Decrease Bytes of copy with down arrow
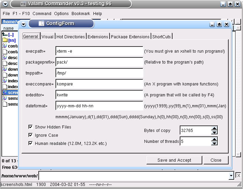 [214, 132]
